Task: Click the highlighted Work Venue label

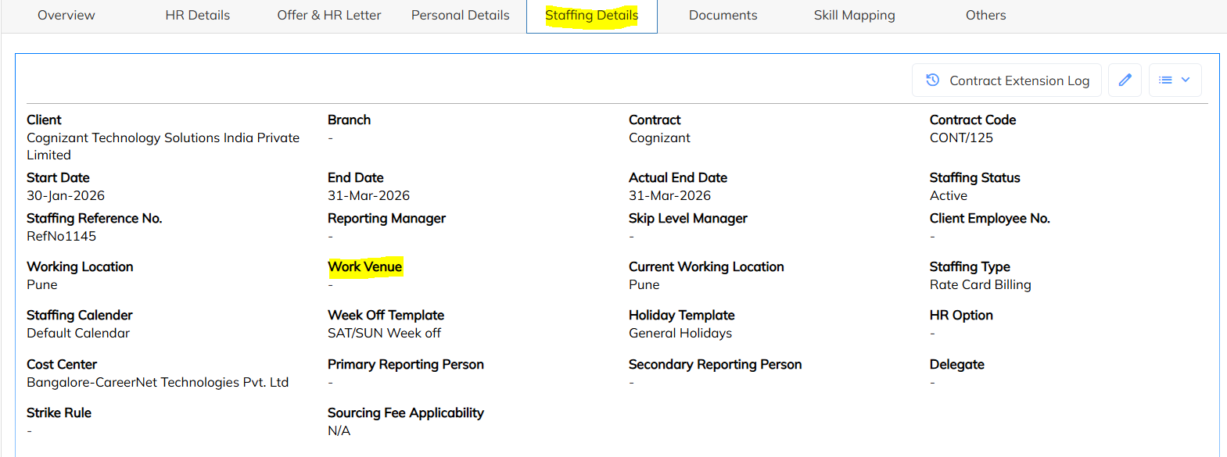Action: point(365,267)
